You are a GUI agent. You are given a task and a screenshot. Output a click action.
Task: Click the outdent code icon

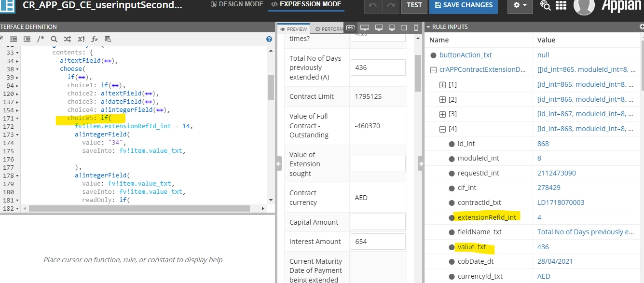point(14,39)
